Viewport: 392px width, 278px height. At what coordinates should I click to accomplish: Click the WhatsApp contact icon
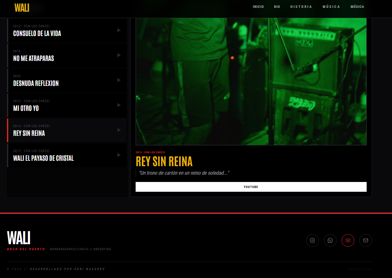(x=330, y=240)
